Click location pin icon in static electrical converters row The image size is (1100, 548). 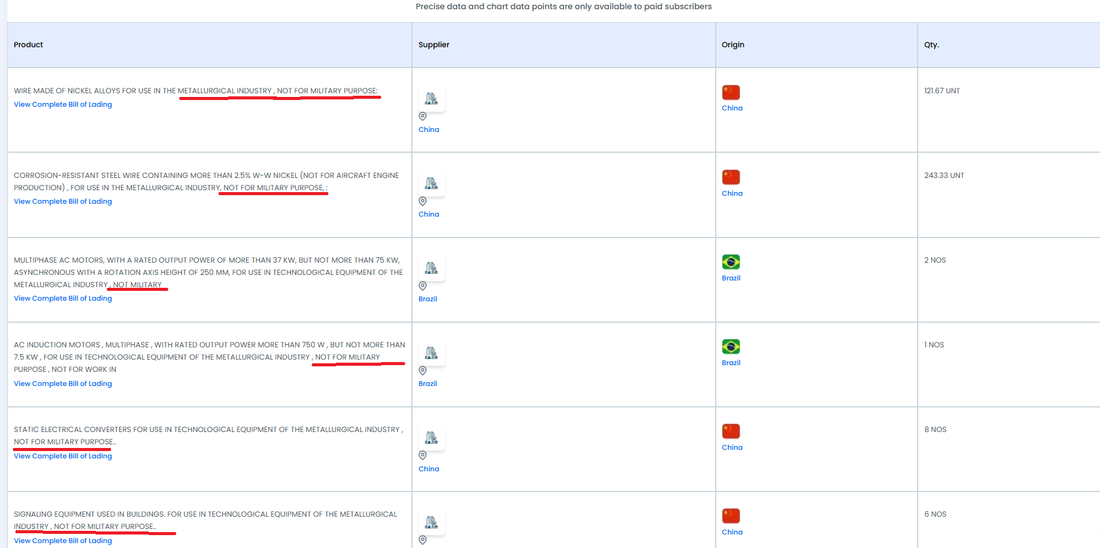[x=422, y=455]
